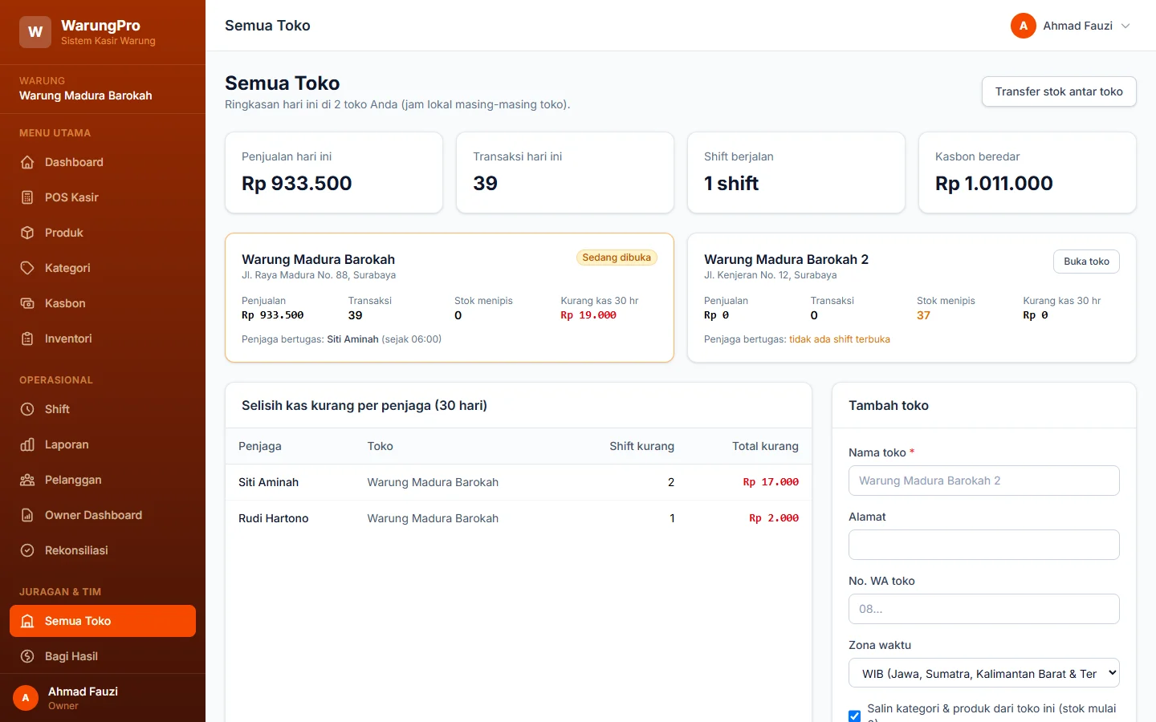Image resolution: width=1156 pixels, height=722 pixels.
Task: Click the Owner Dashboard document icon
Action: 27,515
